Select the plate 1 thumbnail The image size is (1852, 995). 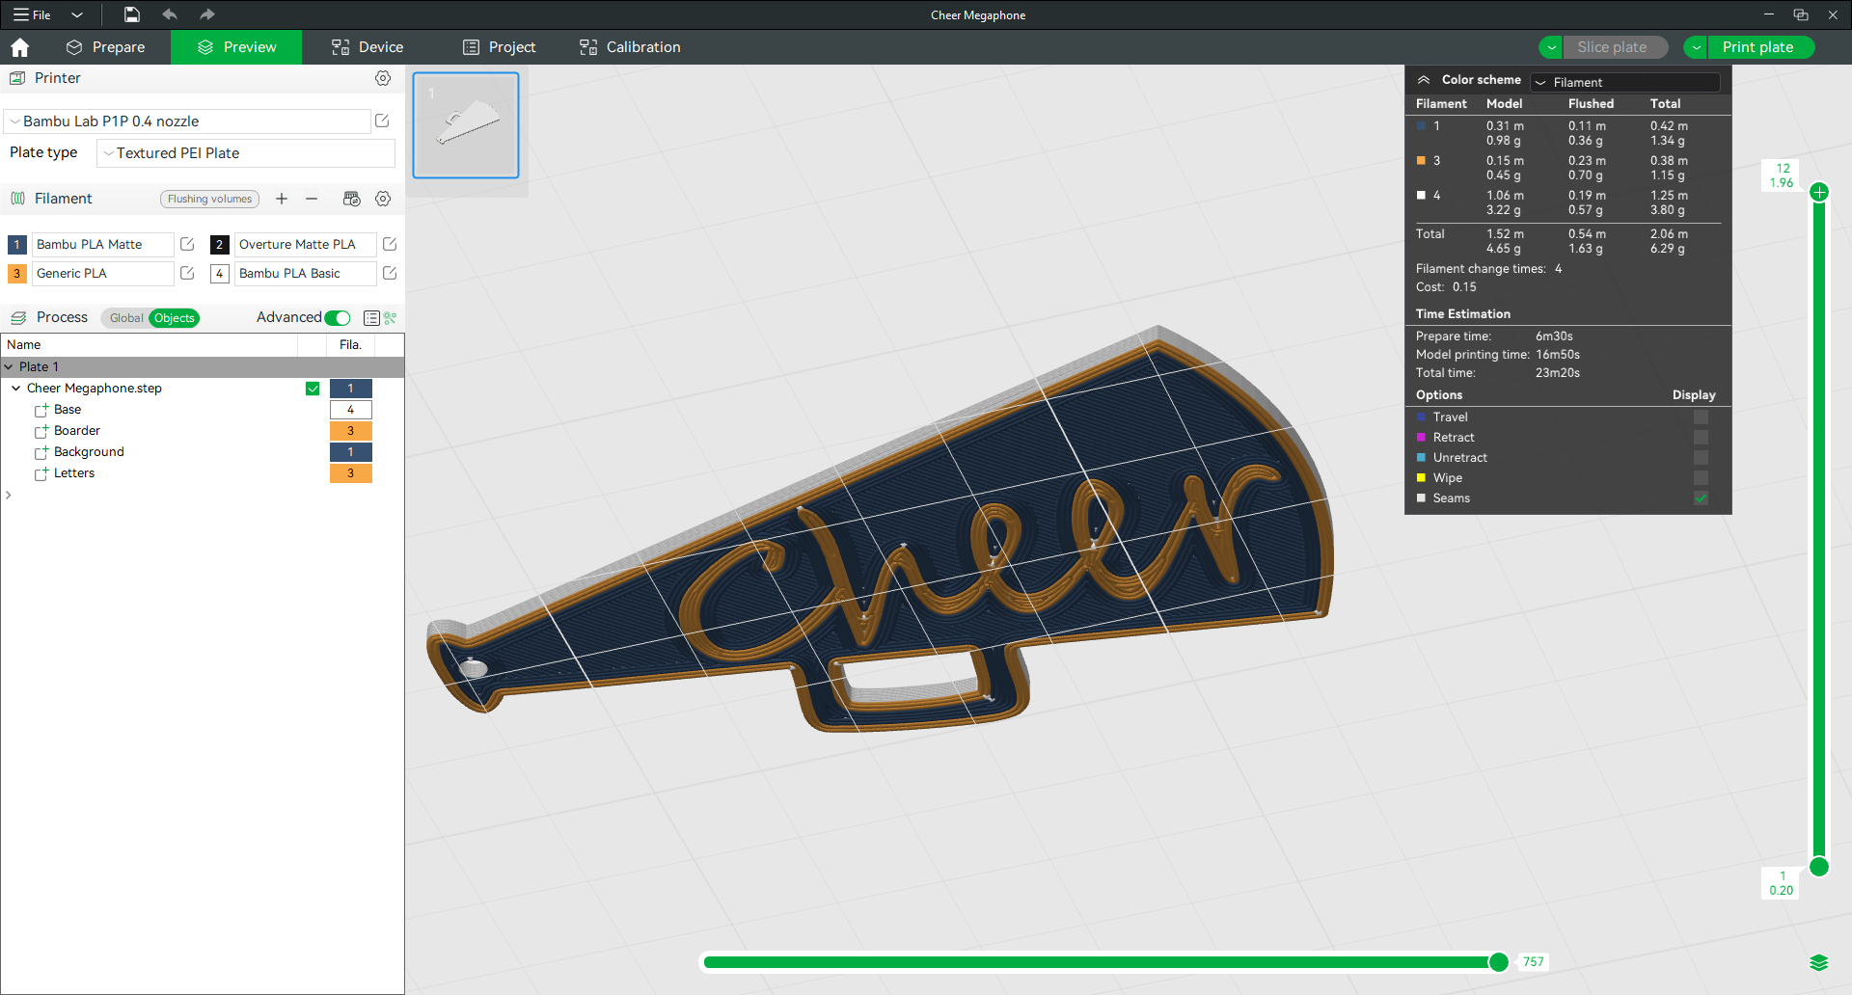(466, 125)
